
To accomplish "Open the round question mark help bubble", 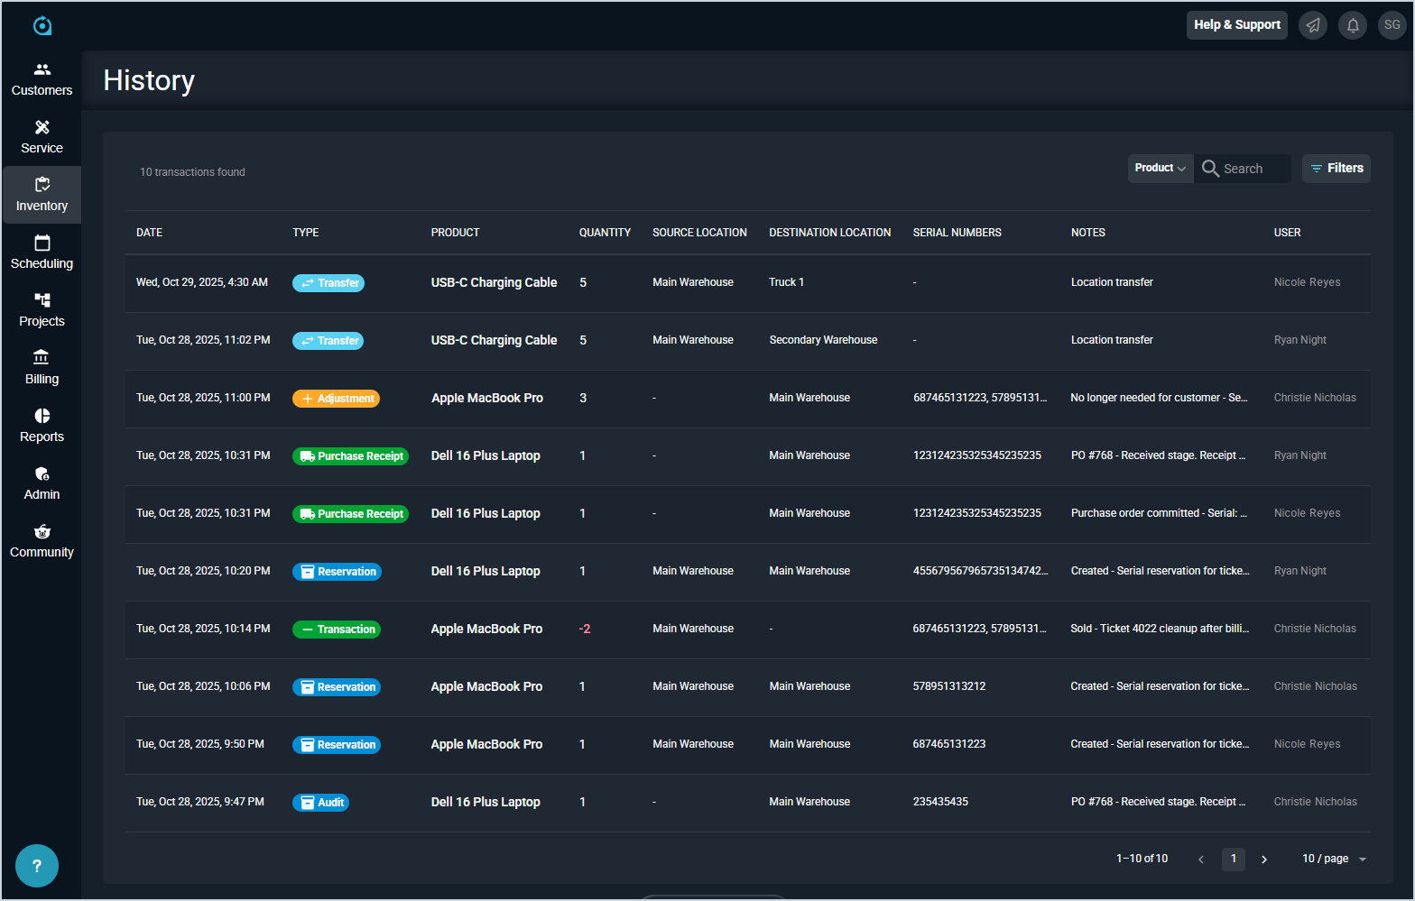I will pos(37,866).
